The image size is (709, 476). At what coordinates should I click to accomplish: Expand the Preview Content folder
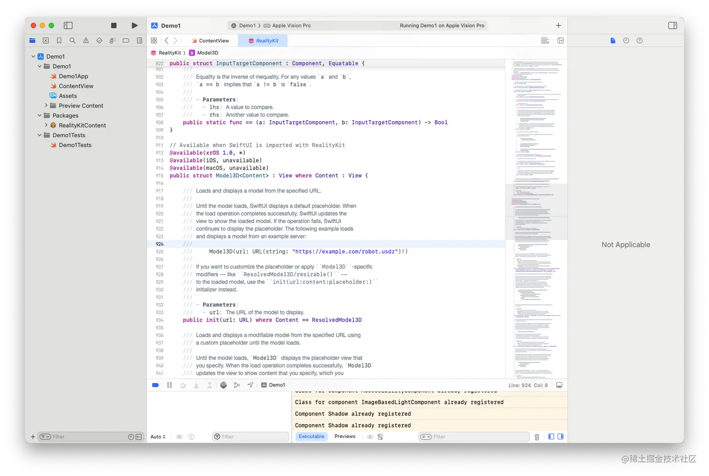pyautogui.click(x=46, y=106)
